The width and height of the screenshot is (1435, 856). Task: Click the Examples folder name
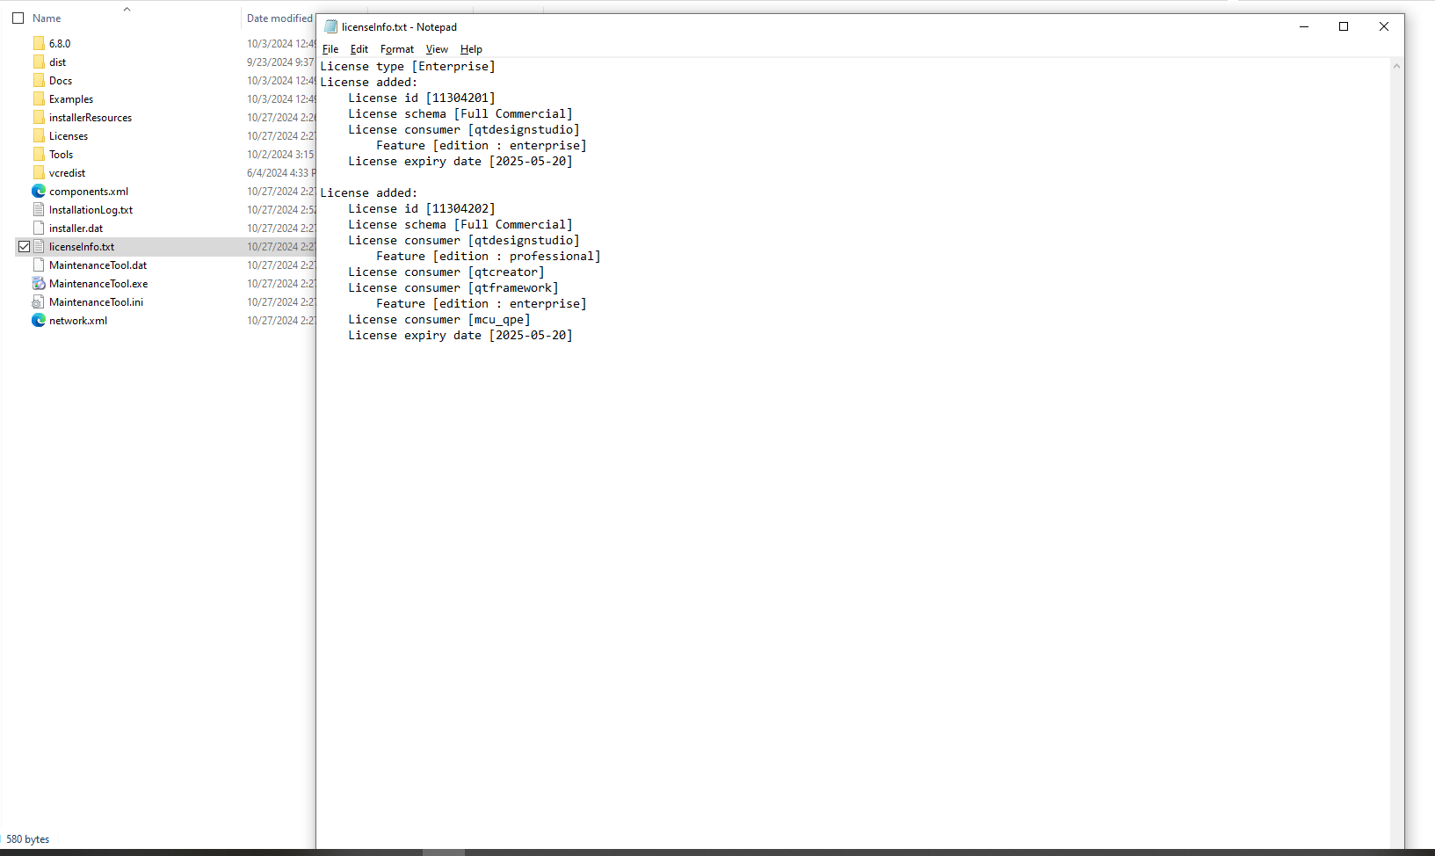click(x=71, y=98)
